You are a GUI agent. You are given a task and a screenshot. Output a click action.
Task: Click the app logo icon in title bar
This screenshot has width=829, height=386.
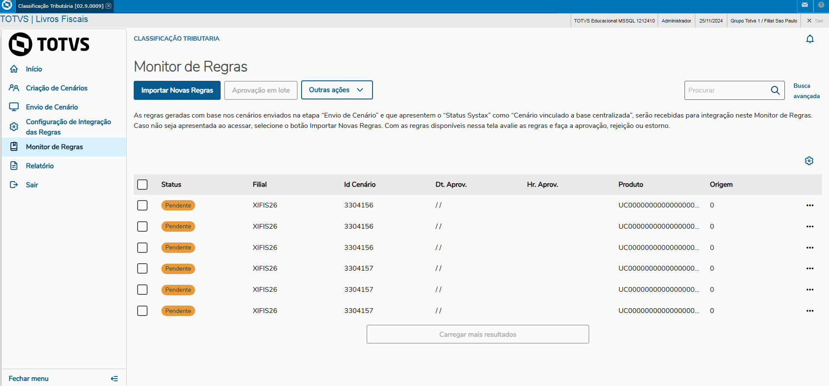tap(7, 5)
